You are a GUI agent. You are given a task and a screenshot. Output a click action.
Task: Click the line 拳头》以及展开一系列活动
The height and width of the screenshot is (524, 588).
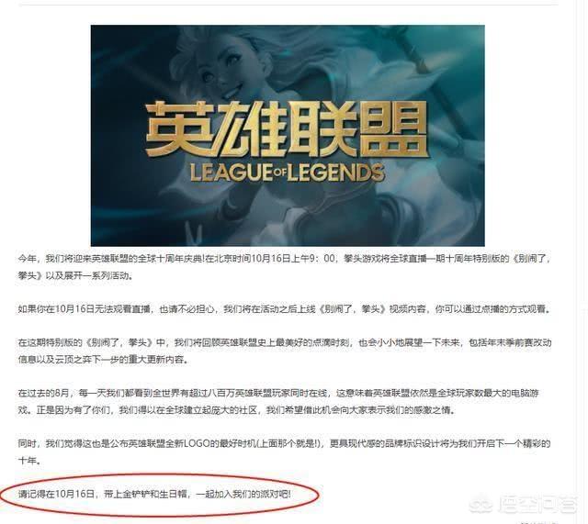(x=75, y=275)
